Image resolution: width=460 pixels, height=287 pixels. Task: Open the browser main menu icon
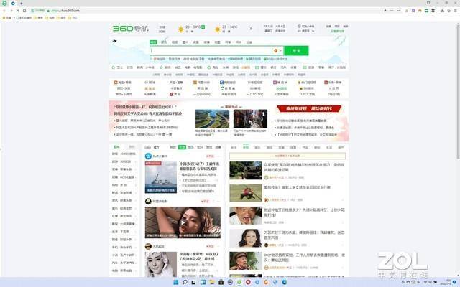(x=456, y=11)
